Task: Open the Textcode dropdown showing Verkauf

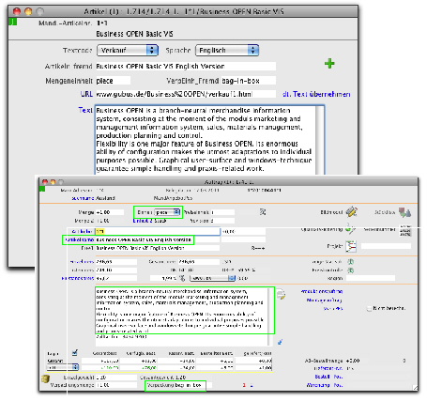Action: [x=128, y=50]
